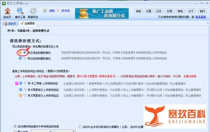The image size is (210, 132).
Task: Open the 日志 button
Action: click(x=159, y=11)
